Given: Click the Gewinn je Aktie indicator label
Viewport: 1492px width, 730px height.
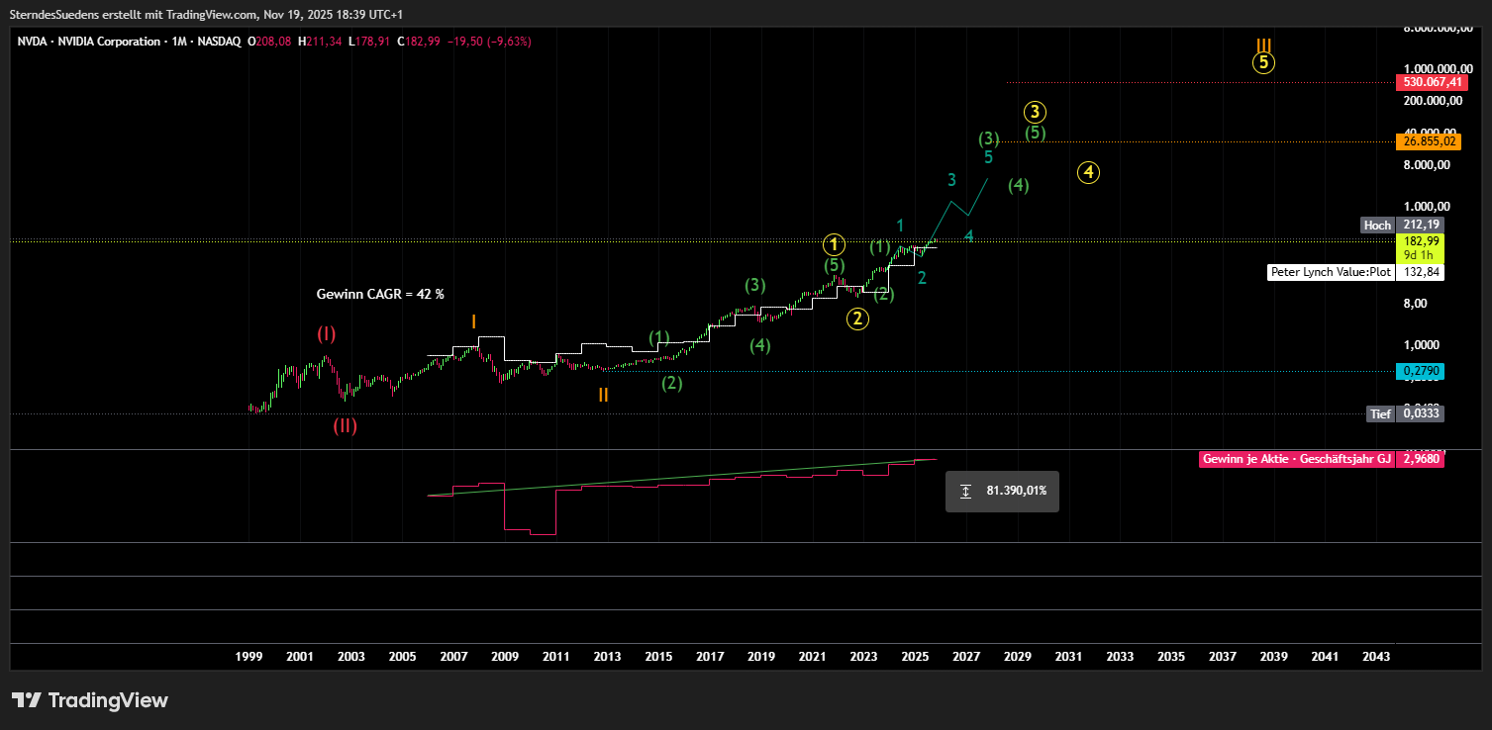Looking at the screenshot, I should point(1295,459).
